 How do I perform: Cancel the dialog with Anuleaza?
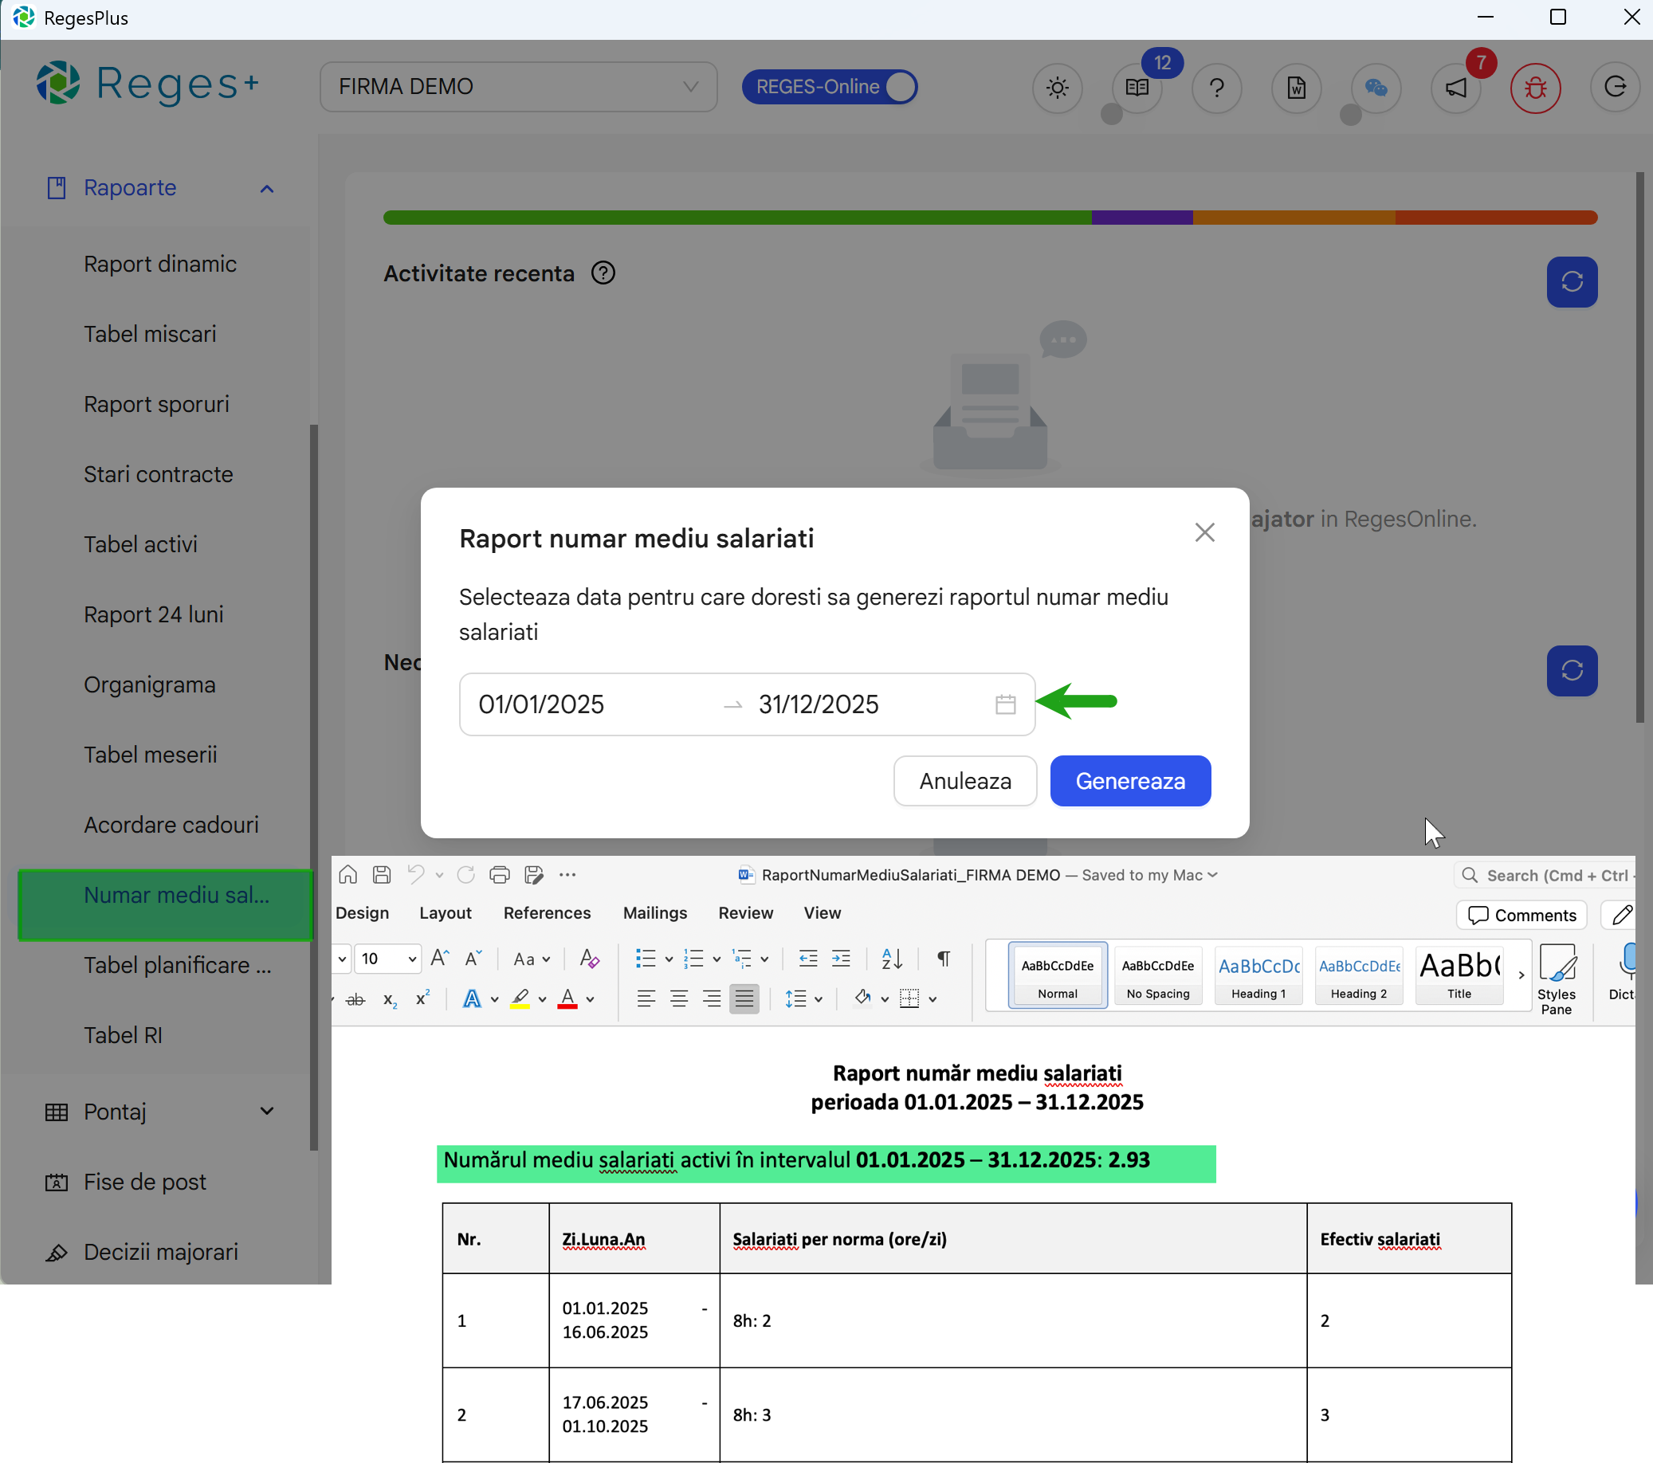(965, 780)
